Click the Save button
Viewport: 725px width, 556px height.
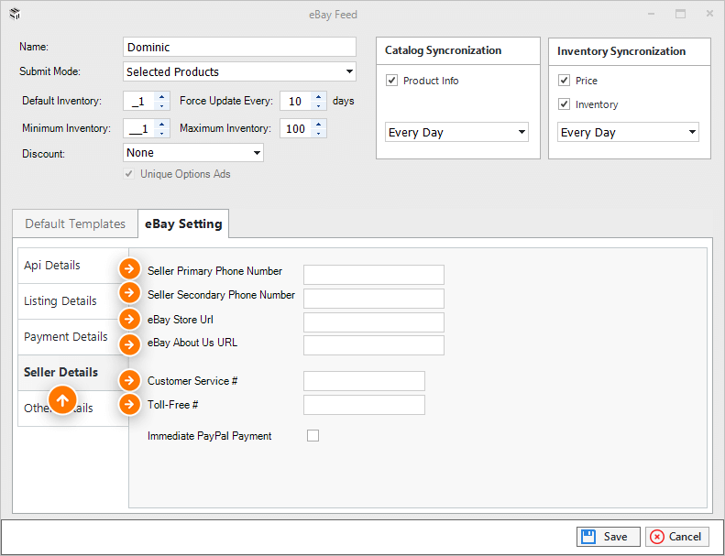608,537
